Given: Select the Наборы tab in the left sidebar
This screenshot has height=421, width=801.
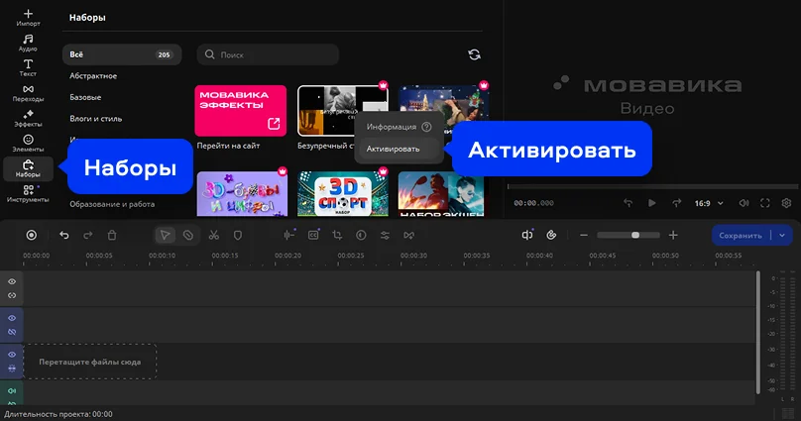Looking at the screenshot, I should point(28,169).
